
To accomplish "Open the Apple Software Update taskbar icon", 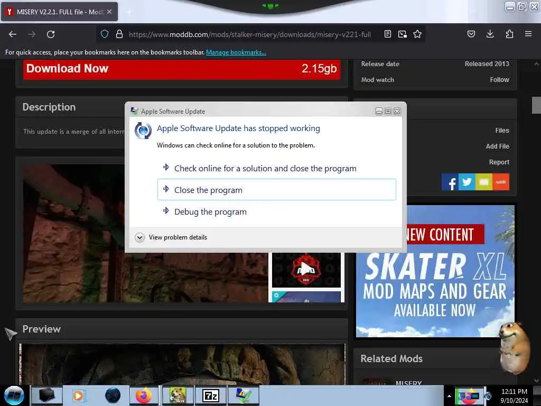I will pyautogui.click(x=243, y=395).
